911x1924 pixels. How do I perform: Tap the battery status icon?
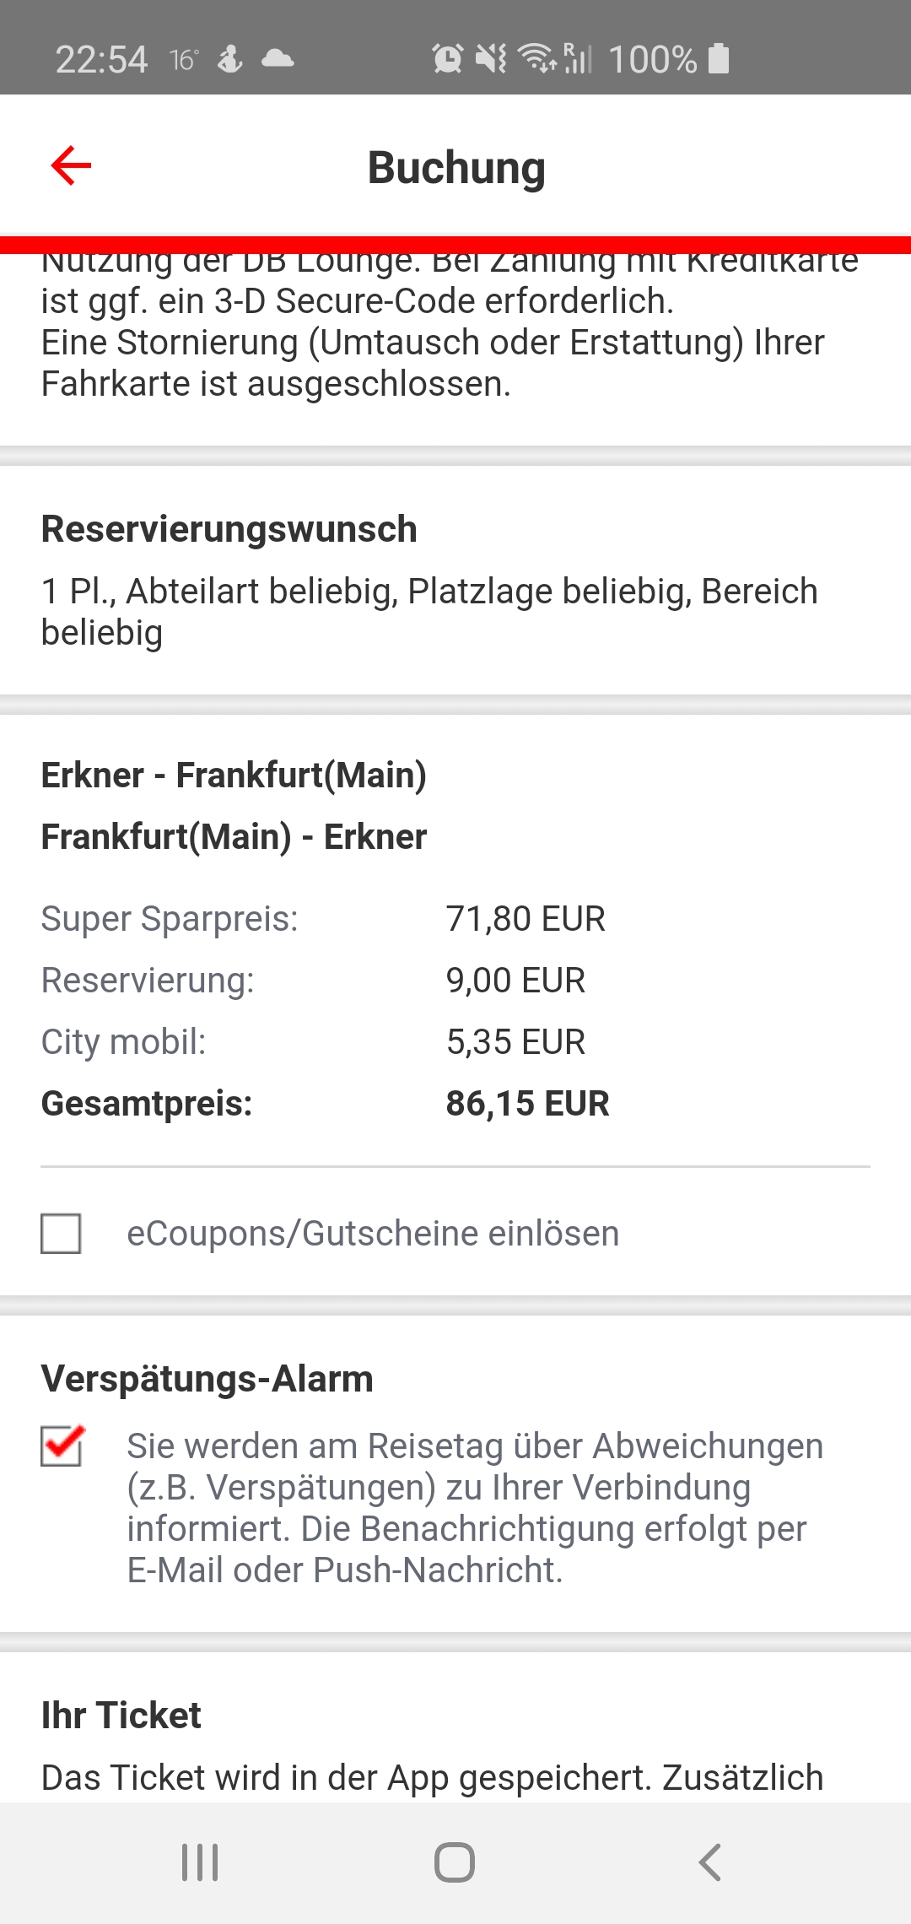pyautogui.click(x=719, y=59)
